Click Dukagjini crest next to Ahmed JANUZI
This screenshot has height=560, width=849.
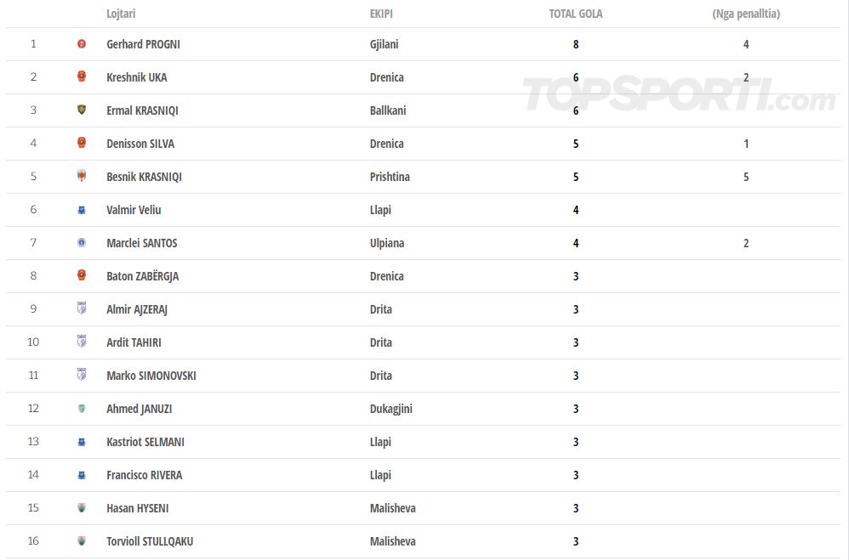82,409
